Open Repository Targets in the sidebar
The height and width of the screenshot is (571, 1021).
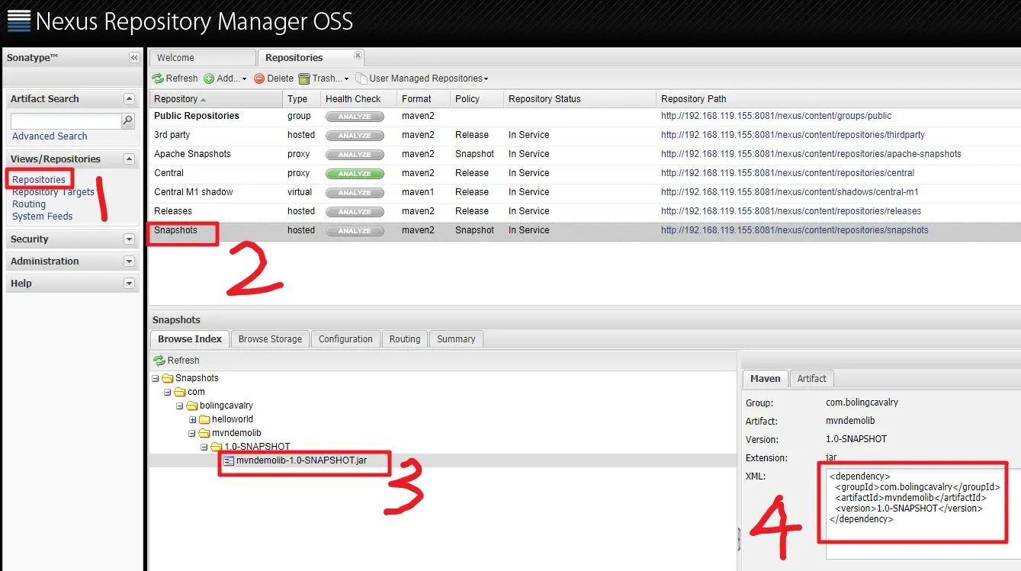click(x=53, y=192)
